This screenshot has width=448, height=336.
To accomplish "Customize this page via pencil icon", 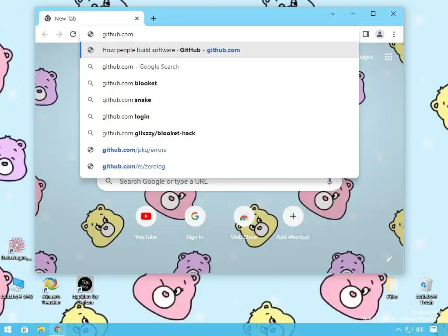I will tap(389, 259).
